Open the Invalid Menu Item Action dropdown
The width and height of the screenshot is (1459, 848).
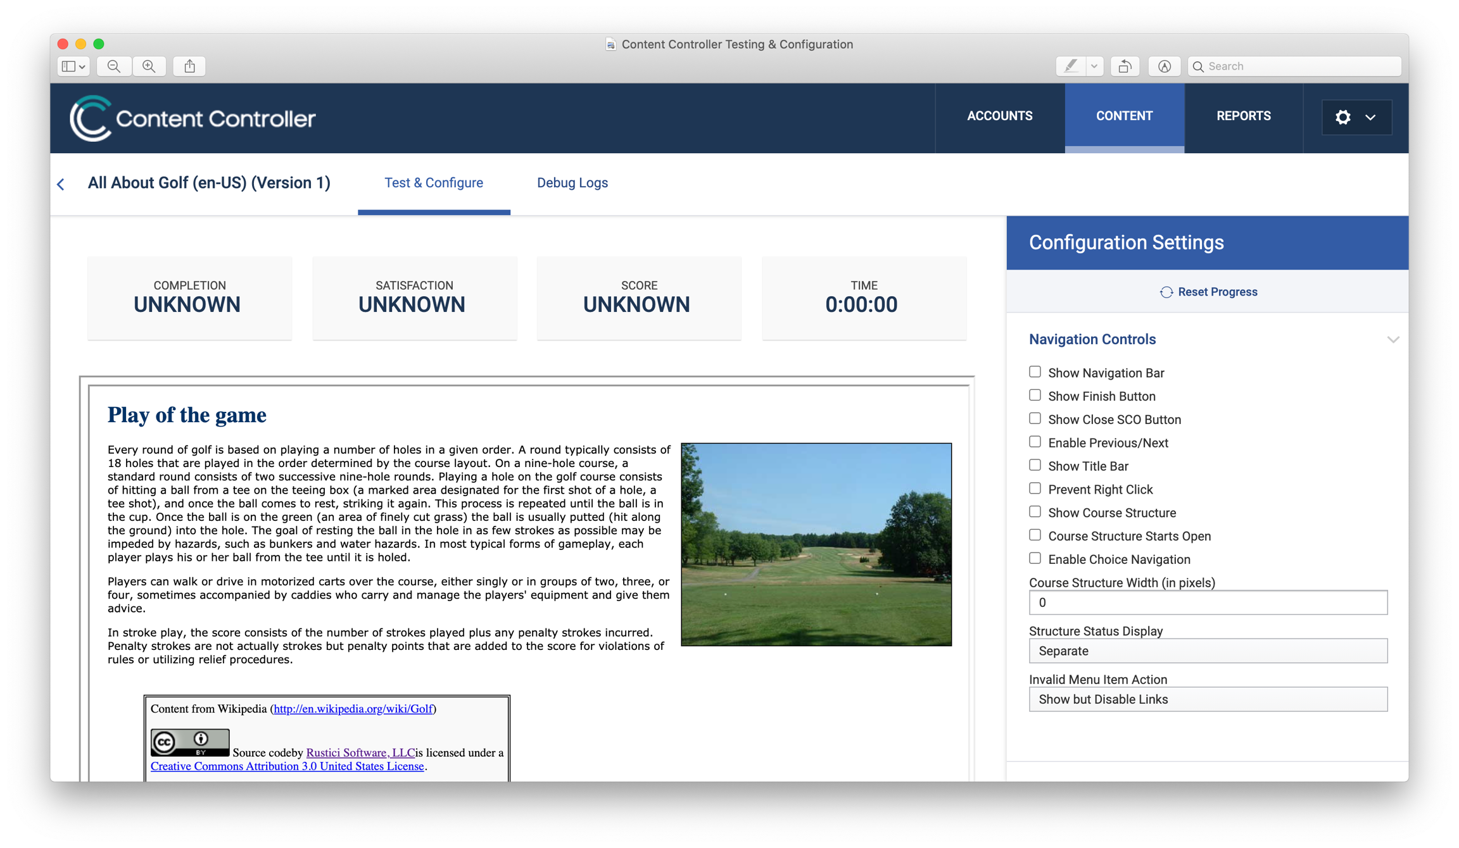pyautogui.click(x=1208, y=699)
